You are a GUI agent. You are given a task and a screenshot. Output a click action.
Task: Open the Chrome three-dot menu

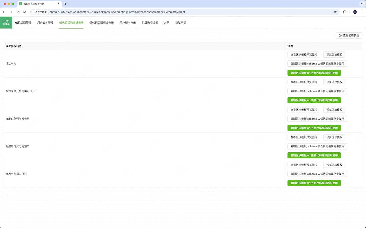pyautogui.click(x=362, y=12)
